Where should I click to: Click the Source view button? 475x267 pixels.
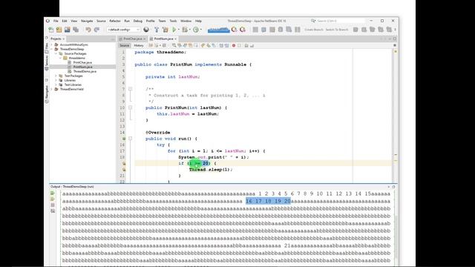coord(124,45)
